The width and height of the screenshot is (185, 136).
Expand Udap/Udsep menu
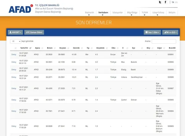coord(158,13)
